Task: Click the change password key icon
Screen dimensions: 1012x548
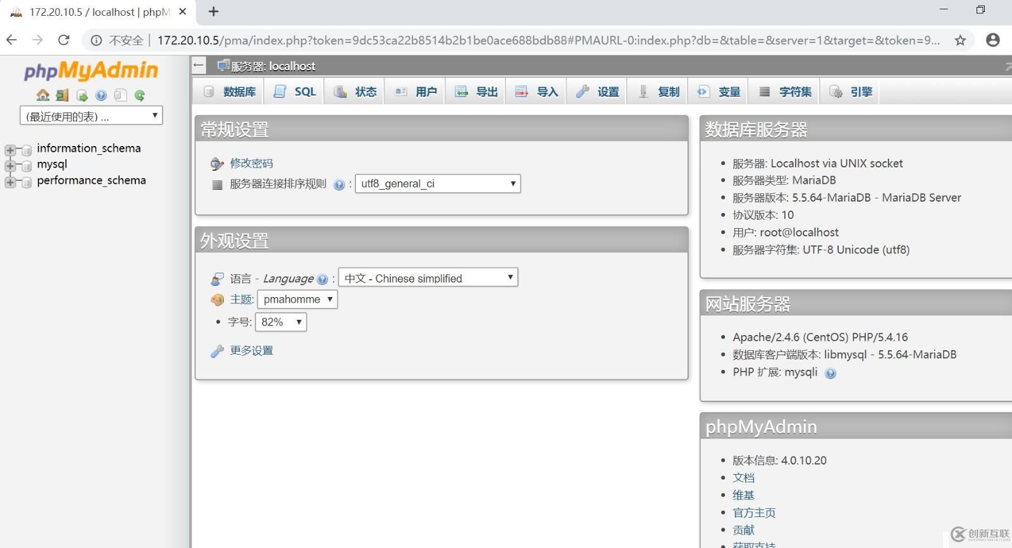Action: point(217,164)
